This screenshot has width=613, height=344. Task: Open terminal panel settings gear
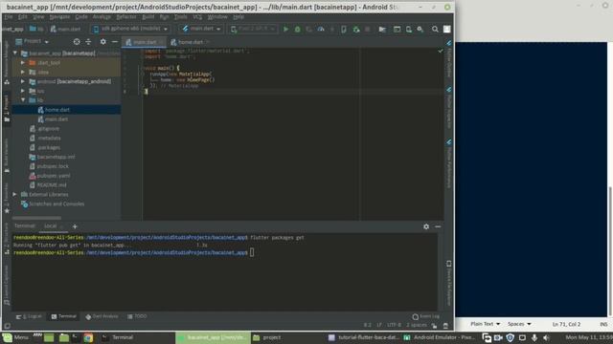click(426, 226)
